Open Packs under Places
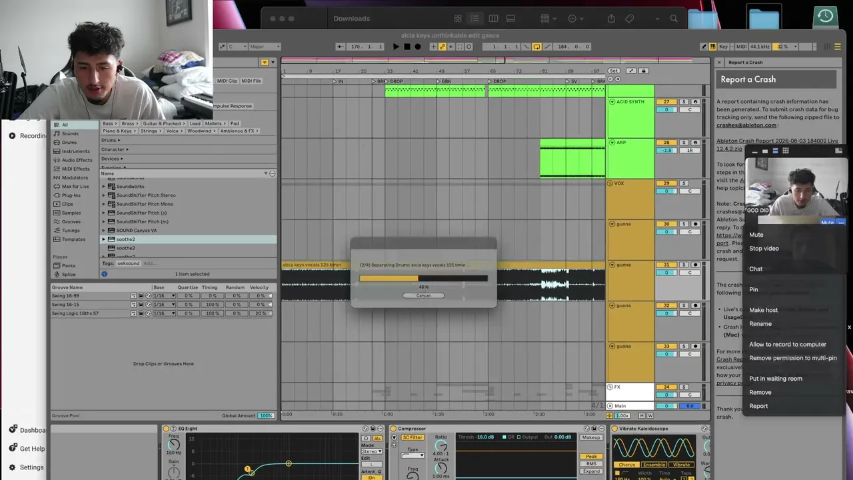The height and width of the screenshot is (480, 853). (69, 265)
